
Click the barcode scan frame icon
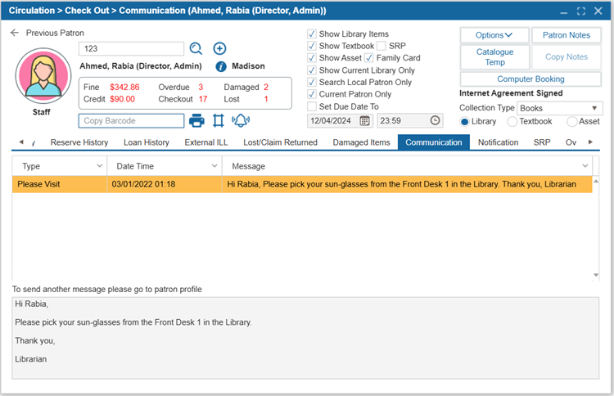[219, 120]
